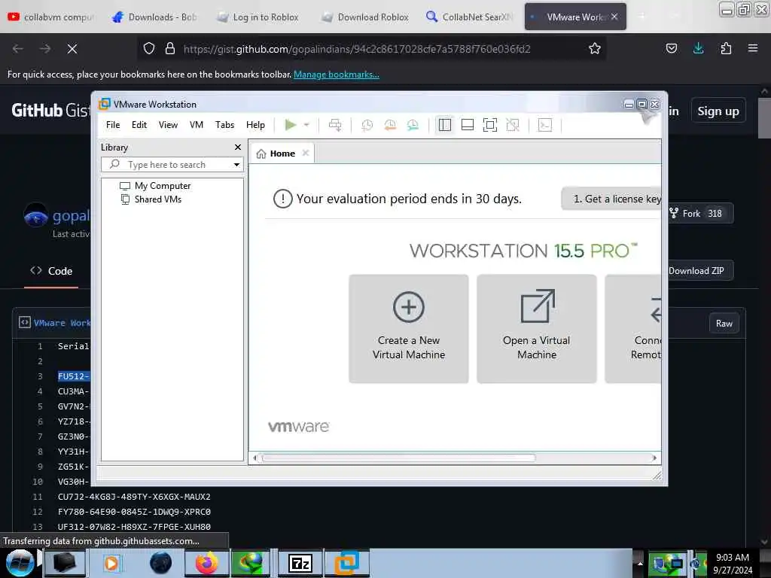Switch to the CollabNet SearXNG browser tab

469,17
